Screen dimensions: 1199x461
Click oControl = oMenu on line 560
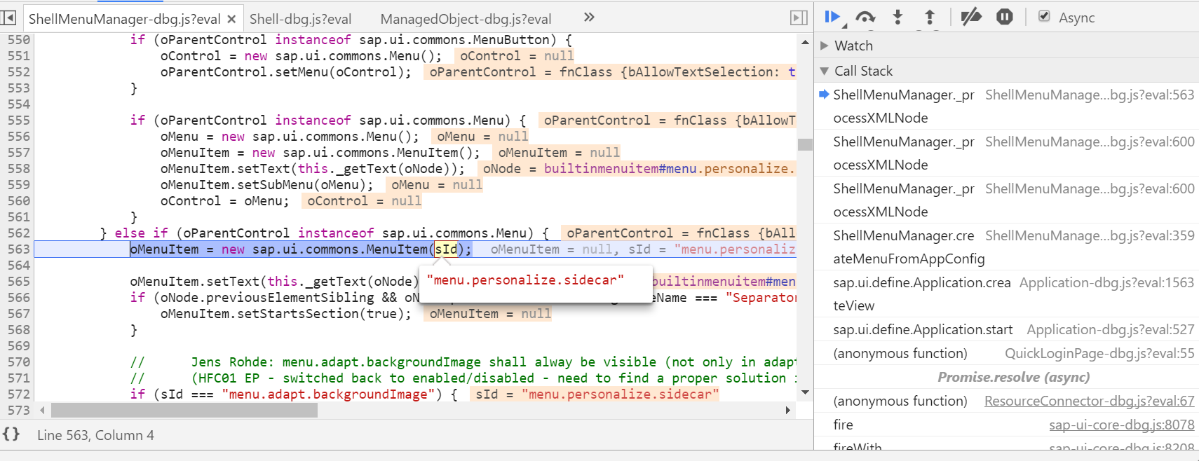pyautogui.click(x=224, y=201)
